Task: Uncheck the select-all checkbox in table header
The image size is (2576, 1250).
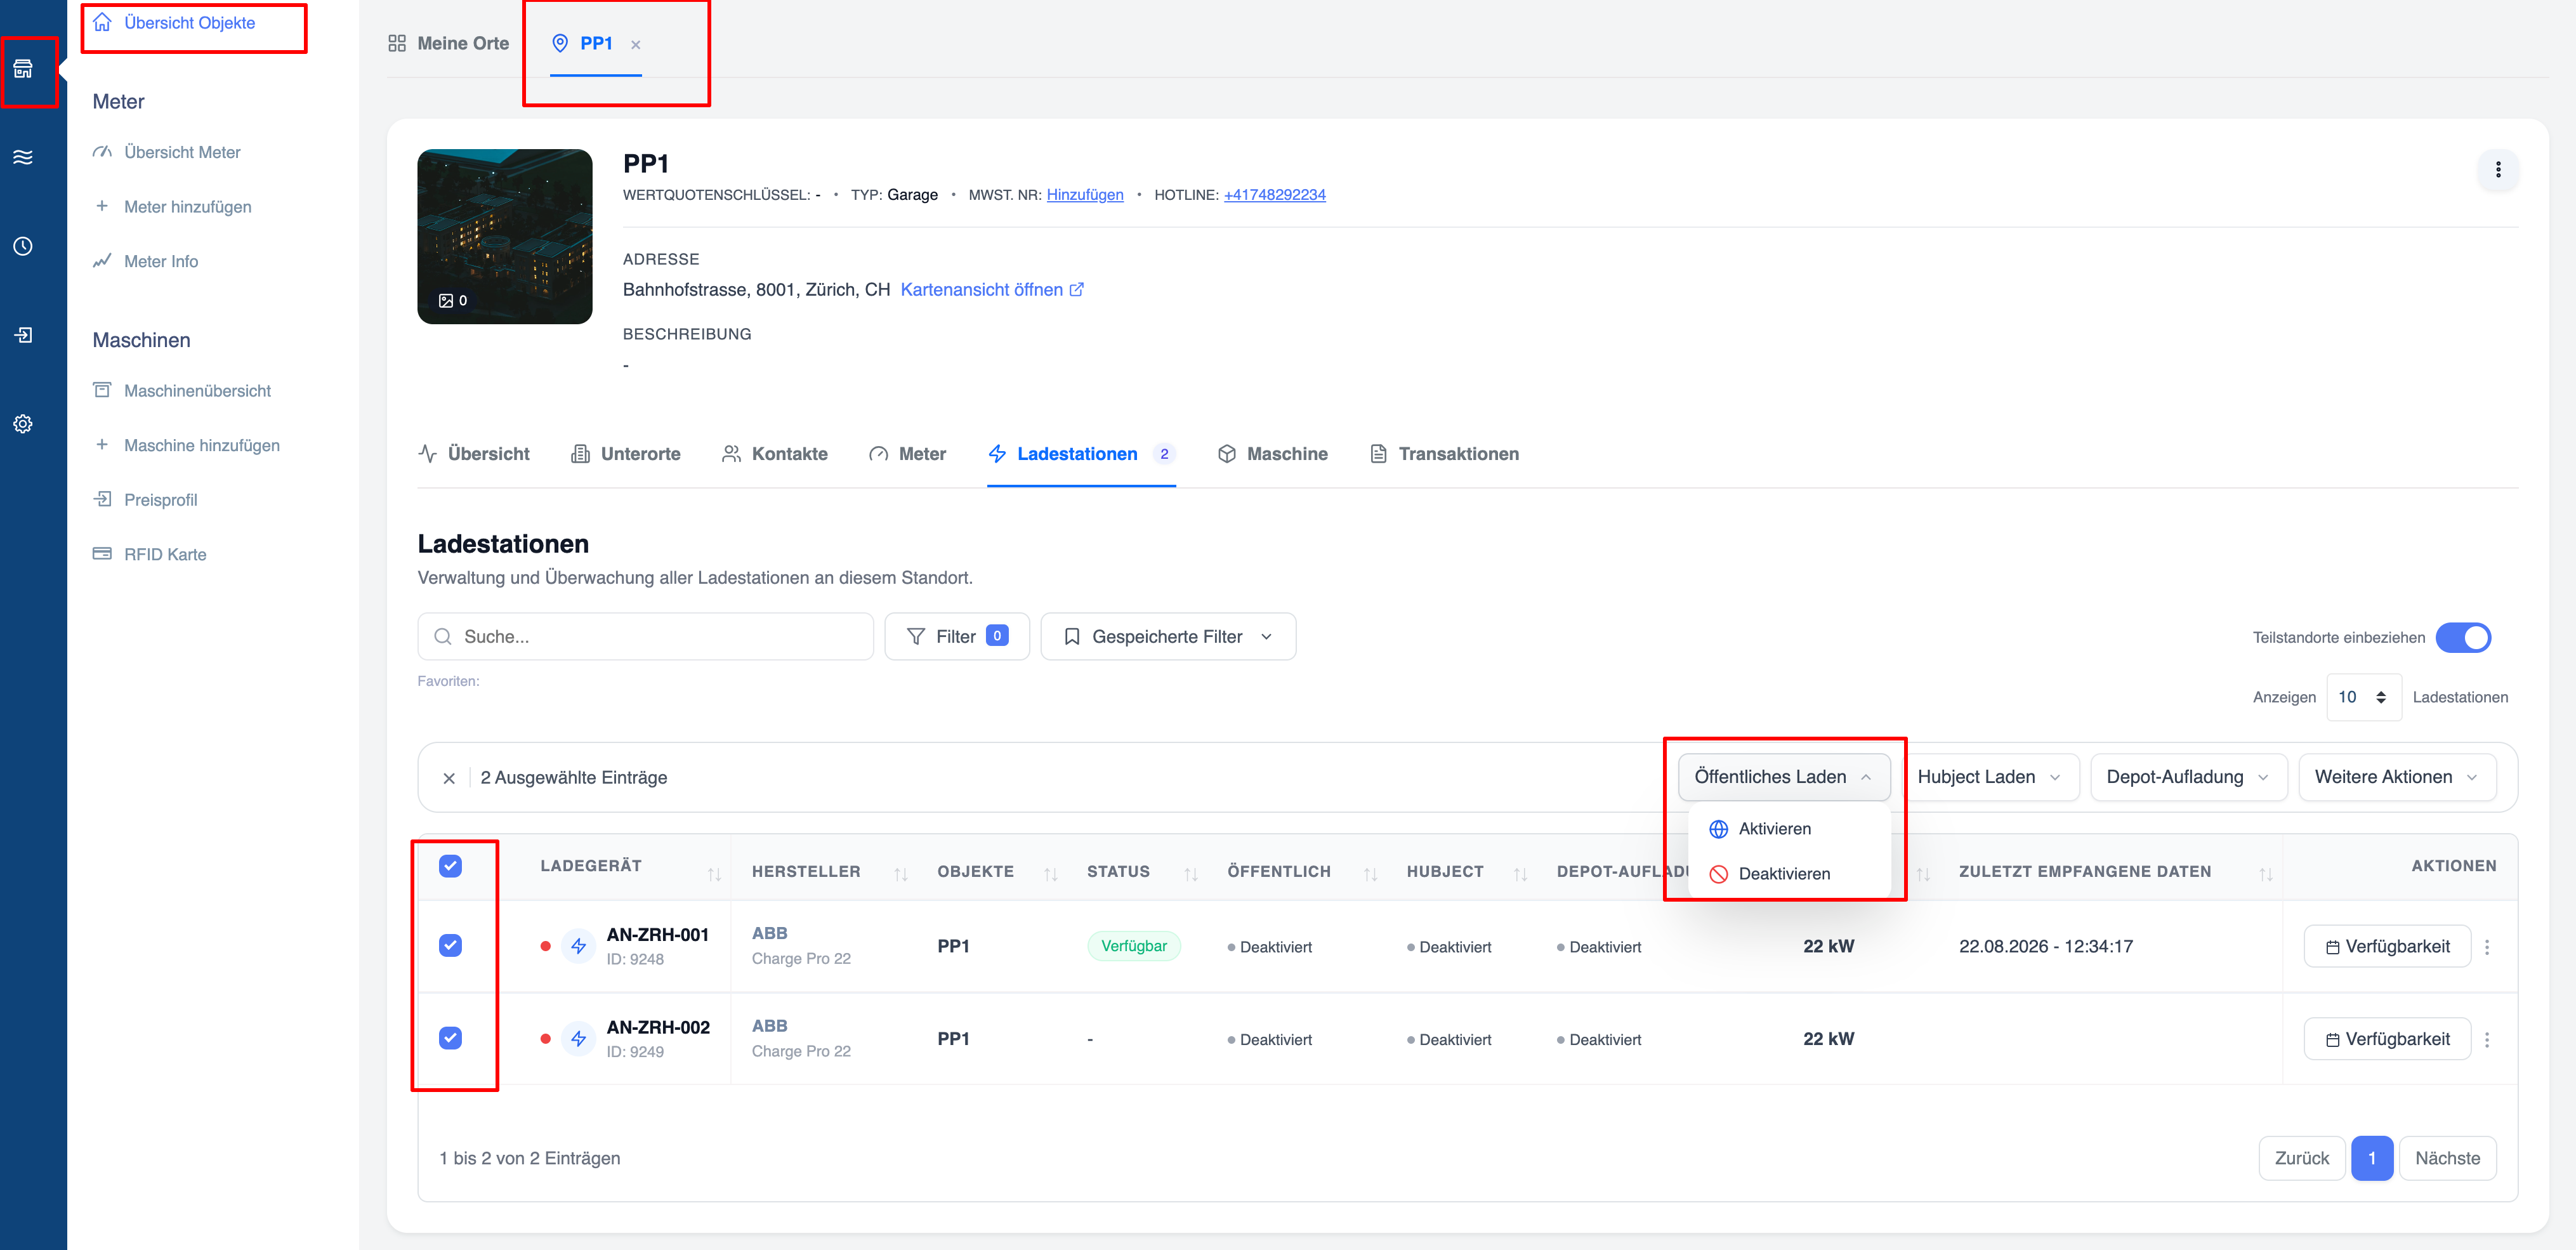Action: coord(450,866)
